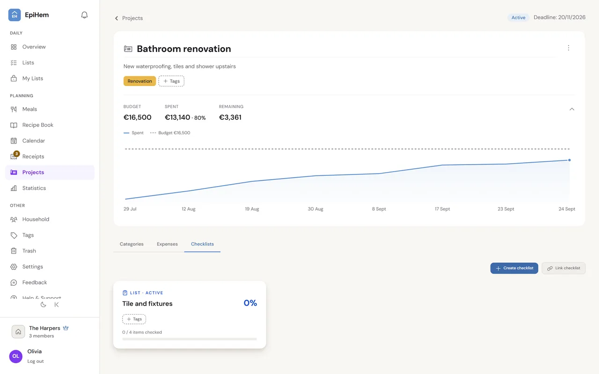This screenshot has height=374, width=599.
Task: Switch to the Categories tab
Action: (x=131, y=244)
